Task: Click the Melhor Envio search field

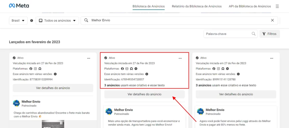Action: (179, 20)
